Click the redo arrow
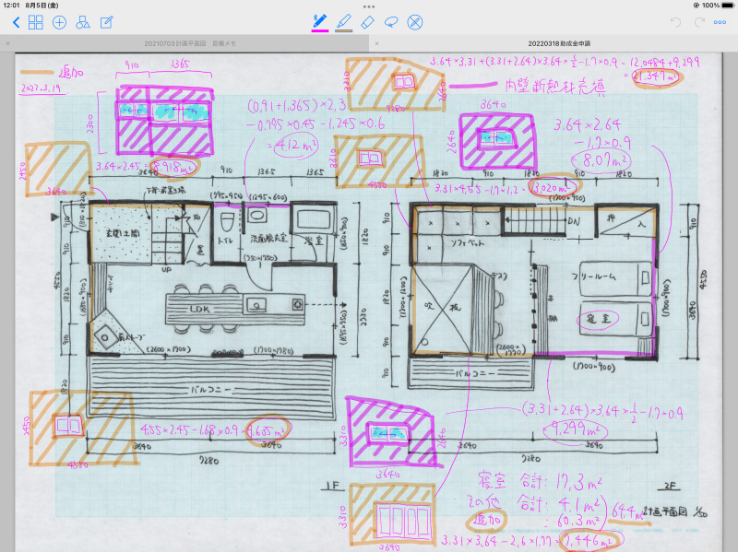 tap(698, 21)
